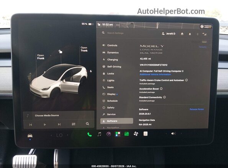This screenshot has height=168, width=228.
Task: Tap the LO temperature setting
Action: point(59,135)
